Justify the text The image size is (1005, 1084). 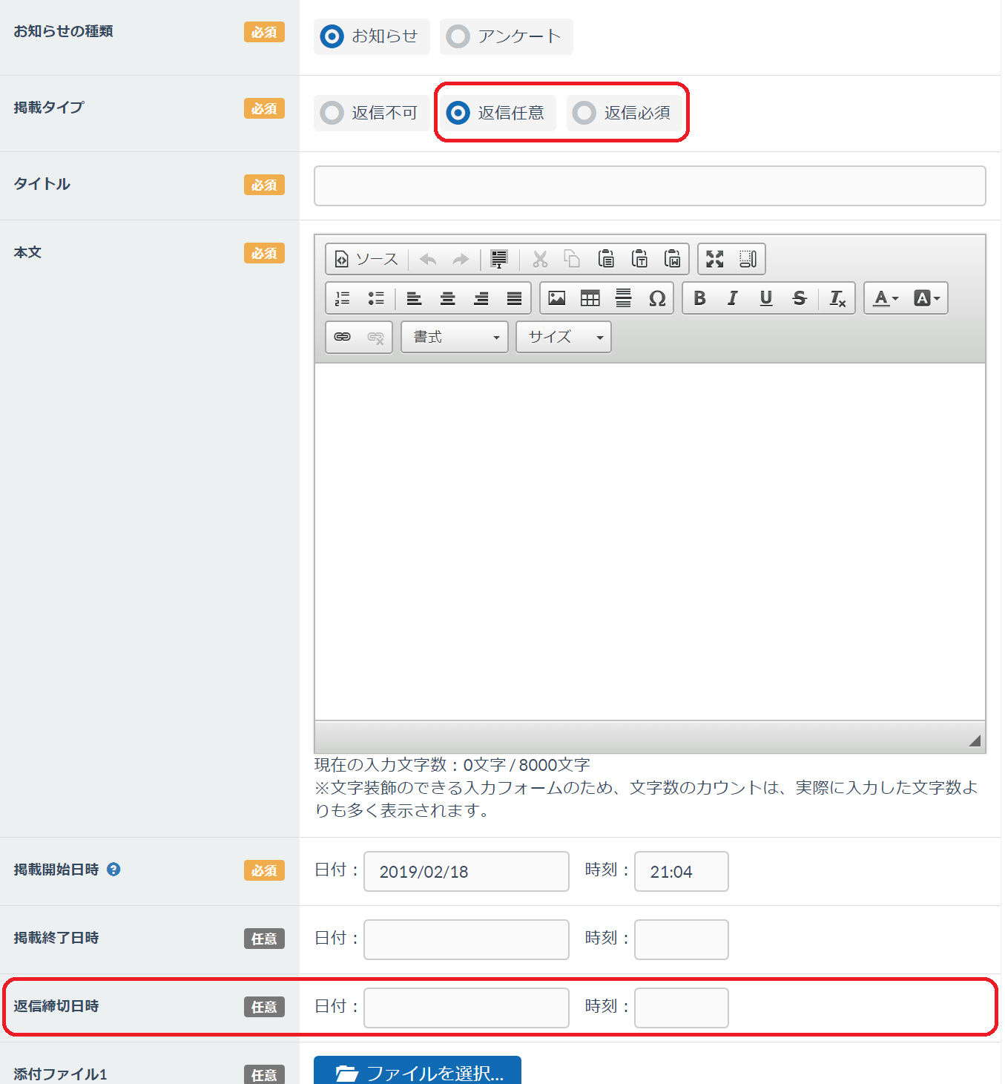click(x=514, y=298)
